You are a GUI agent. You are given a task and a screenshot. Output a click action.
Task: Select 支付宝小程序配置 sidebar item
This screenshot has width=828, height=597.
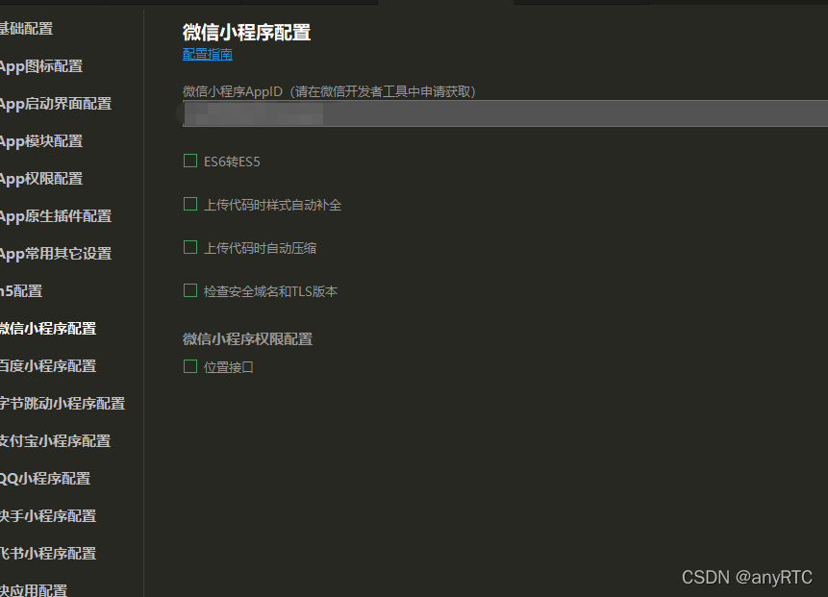pos(56,440)
